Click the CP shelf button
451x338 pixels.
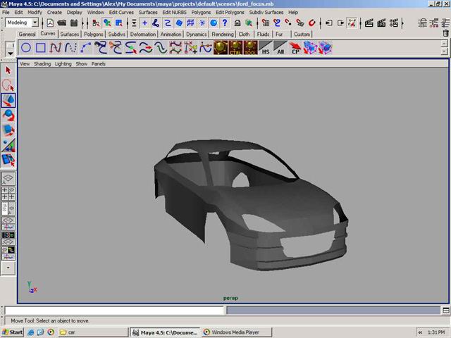[296, 48]
